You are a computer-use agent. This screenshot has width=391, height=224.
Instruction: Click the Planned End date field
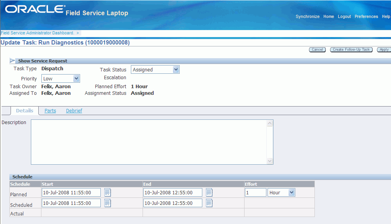tap(173, 192)
